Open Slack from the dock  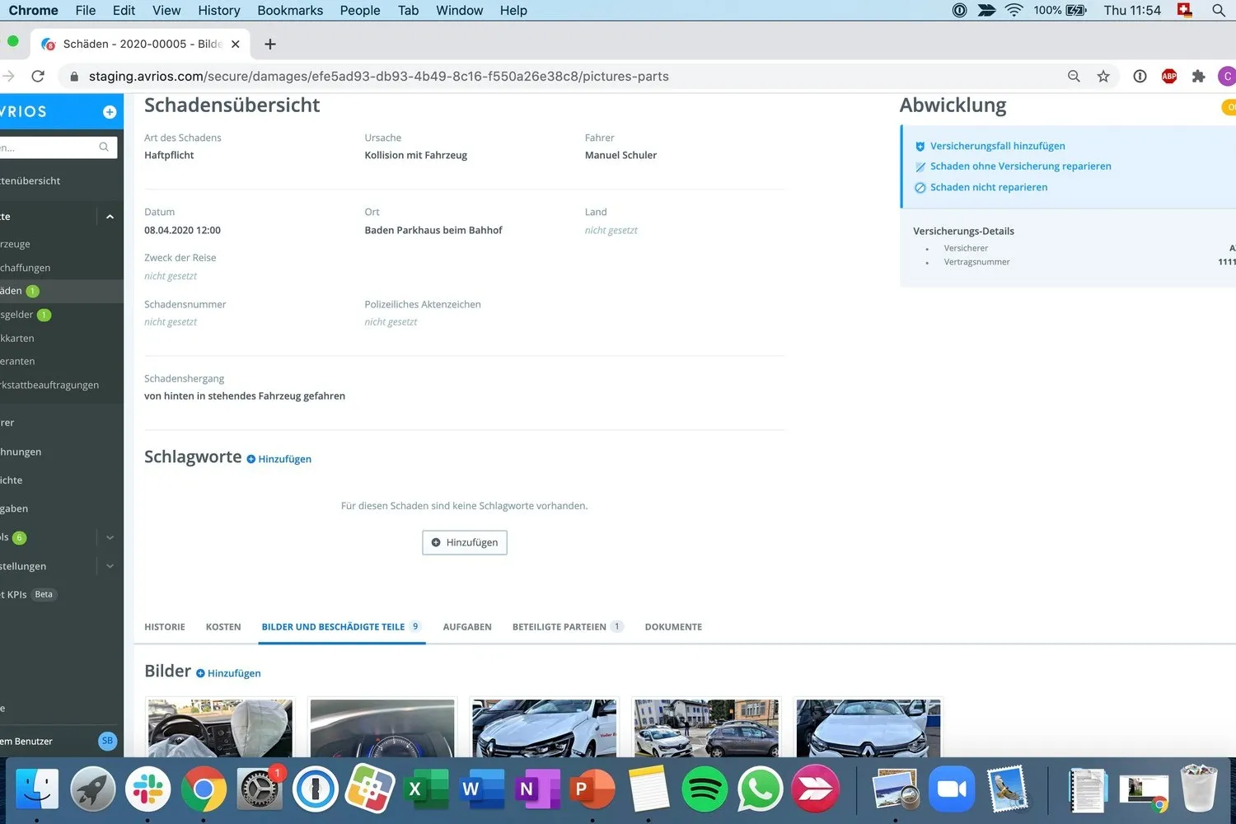(148, 789)
